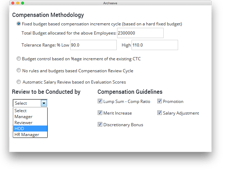
Task: Click the Review to be Conducted by combo box
Action: [x=30, y=103]
